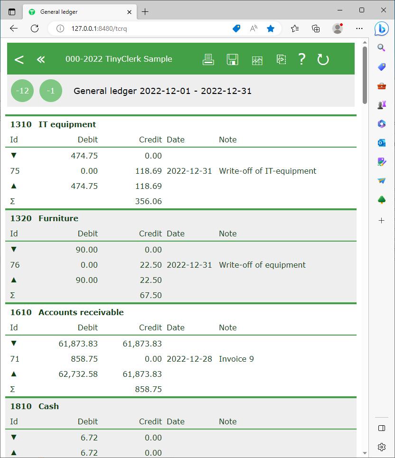Screen dimensions: 395x458
Task: Click the back arrow in green header
Action: [19, 59]
